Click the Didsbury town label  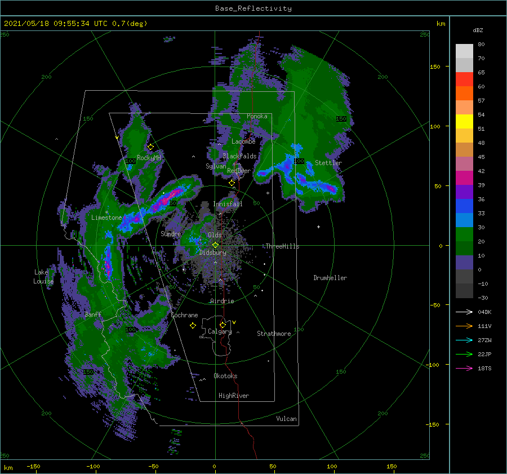(x=213, y=252)
